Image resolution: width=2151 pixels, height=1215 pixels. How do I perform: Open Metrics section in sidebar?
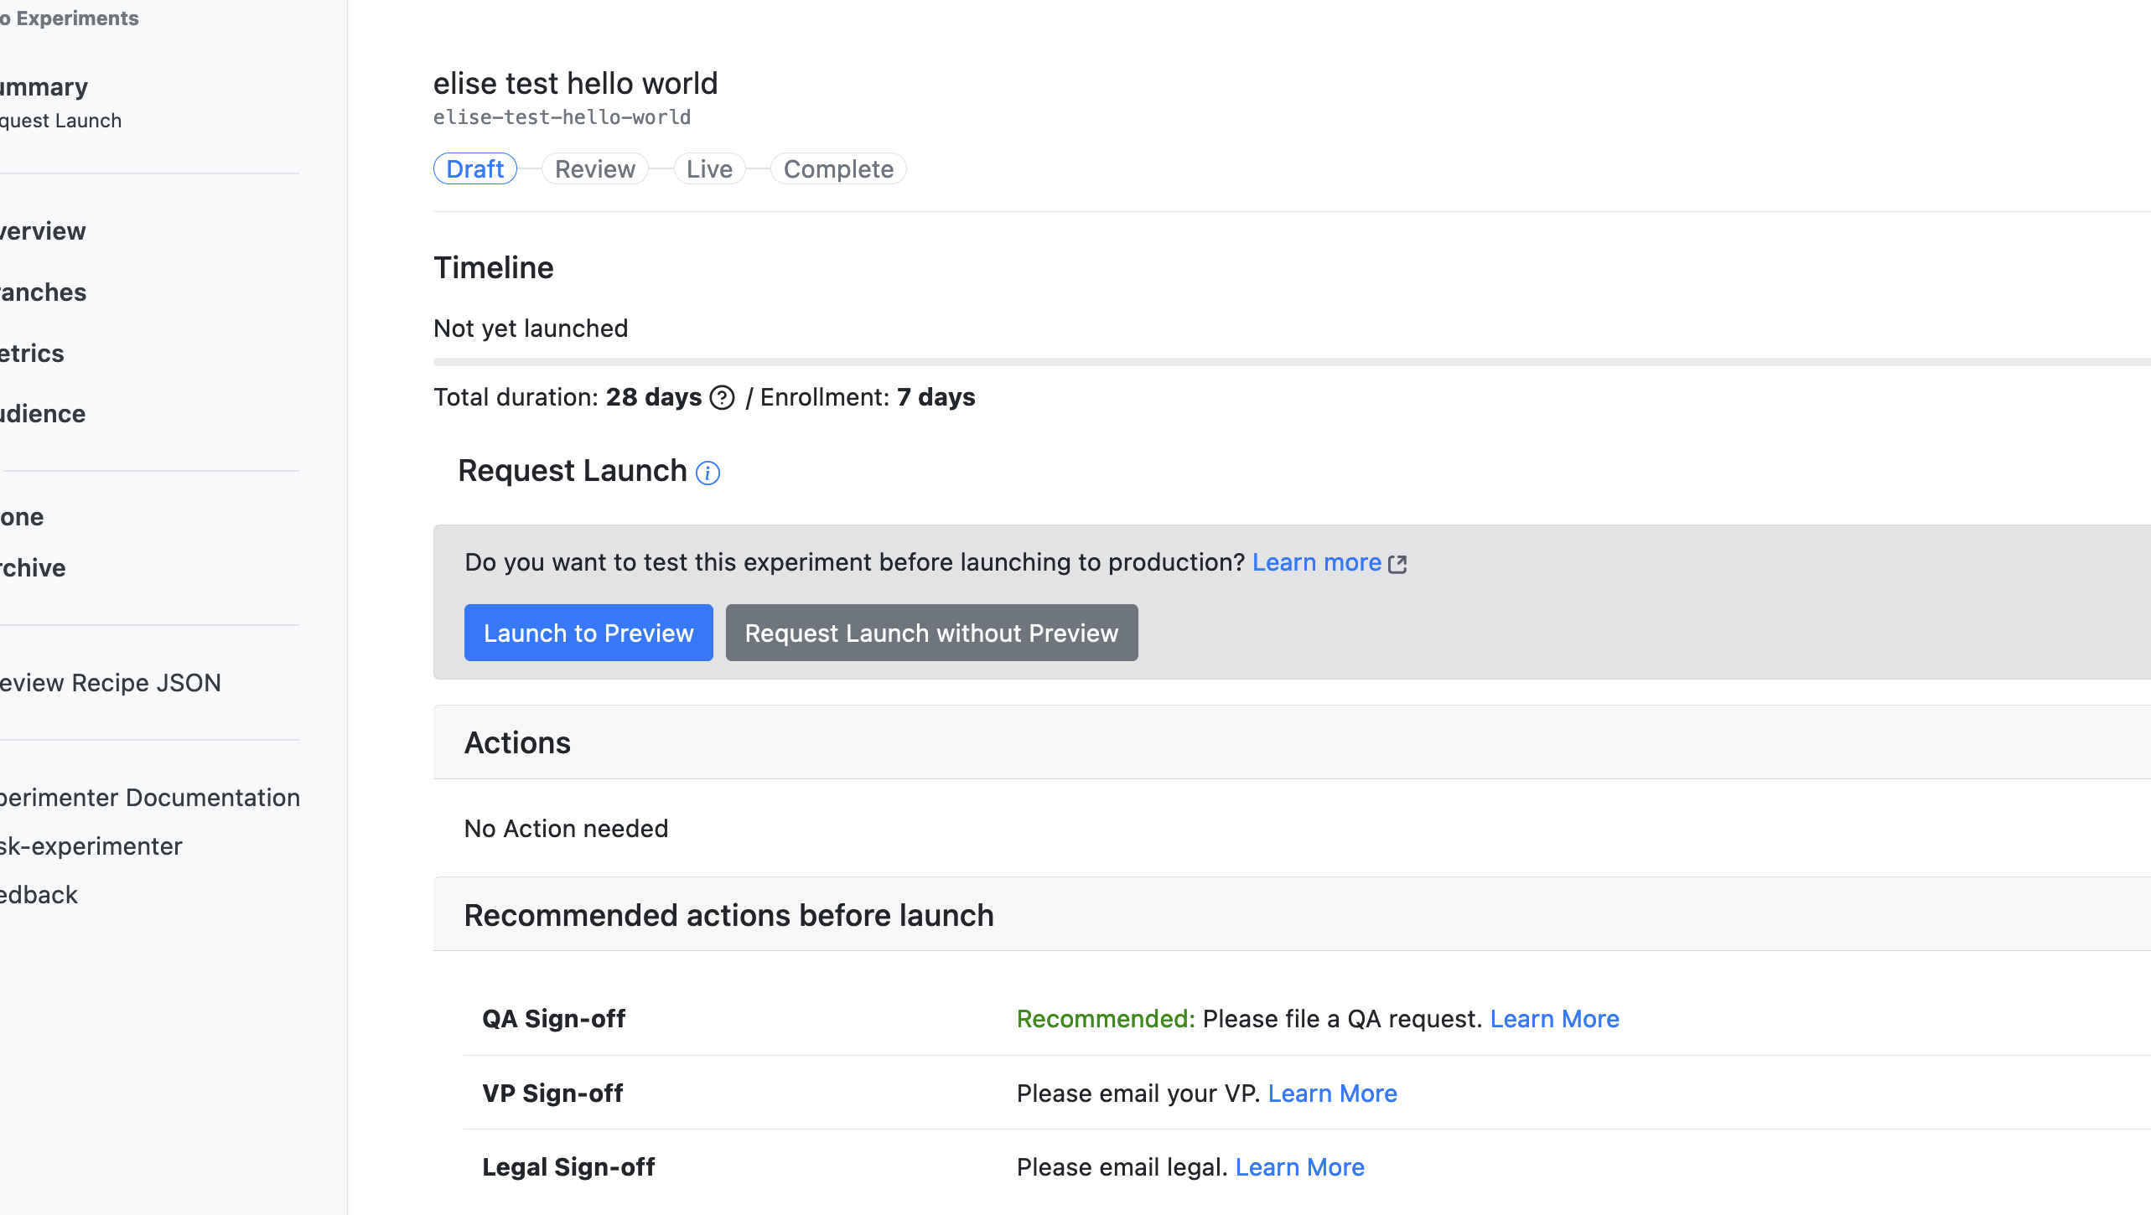pyautogui.click(x=32, y=354)
